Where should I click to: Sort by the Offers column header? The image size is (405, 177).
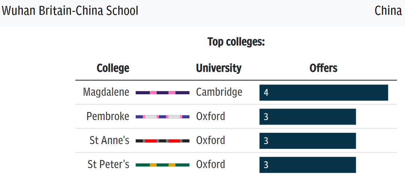(x=323, y=68)
